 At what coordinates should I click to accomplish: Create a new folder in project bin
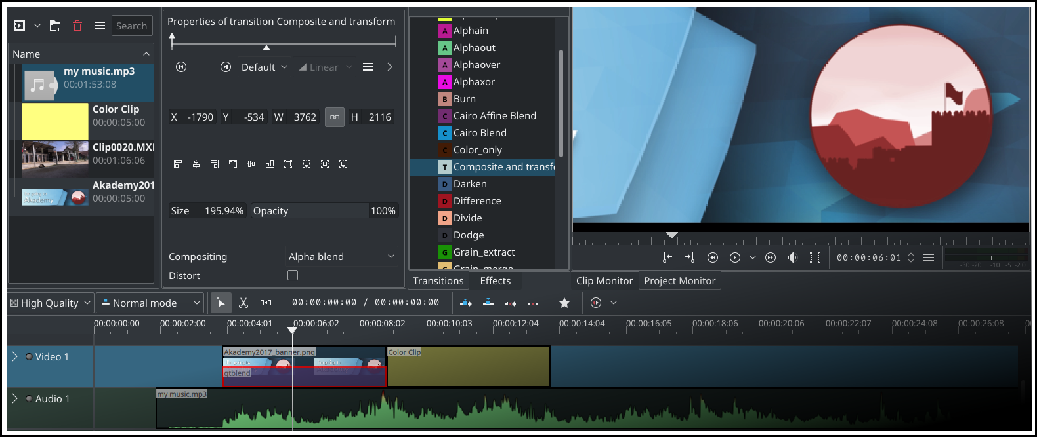tap(55, 26)
